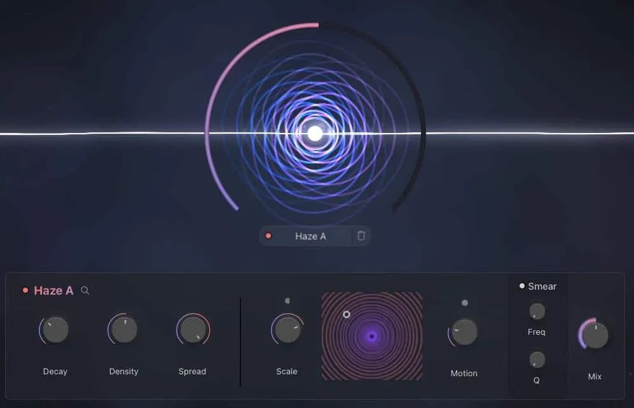This screenshot has height=408, width=634.
Task: Click the Freq label
Action: [x=537, y=332]
